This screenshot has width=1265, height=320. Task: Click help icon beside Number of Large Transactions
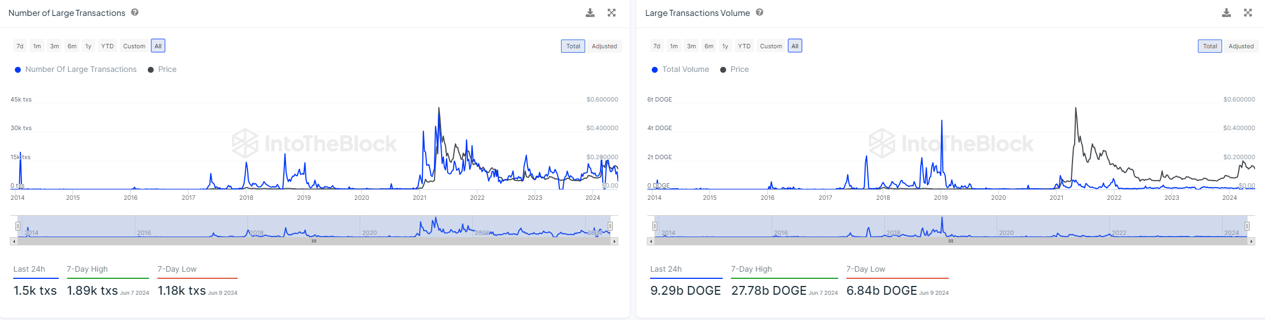(x=135, y=12)
